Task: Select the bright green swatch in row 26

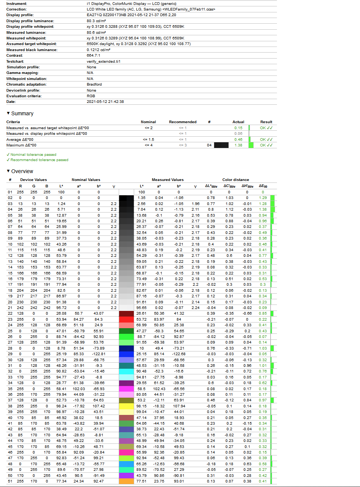Action: tap(126, 337)
